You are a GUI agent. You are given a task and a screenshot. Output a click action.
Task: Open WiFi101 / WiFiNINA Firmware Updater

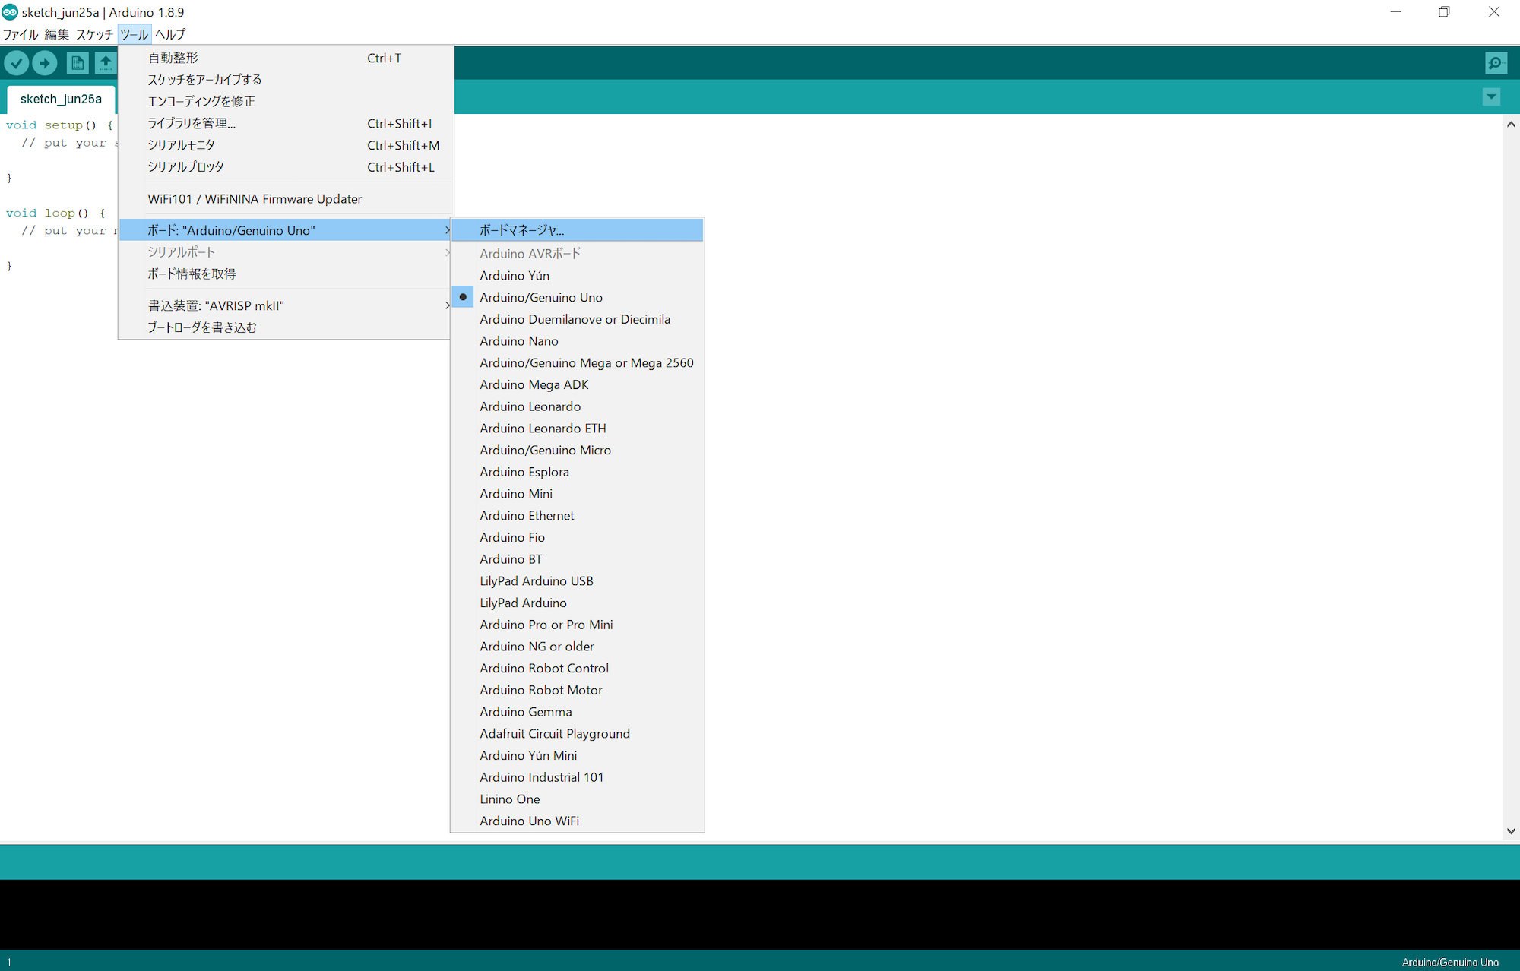(255, 199)
